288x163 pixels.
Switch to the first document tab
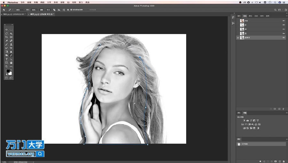13,14
